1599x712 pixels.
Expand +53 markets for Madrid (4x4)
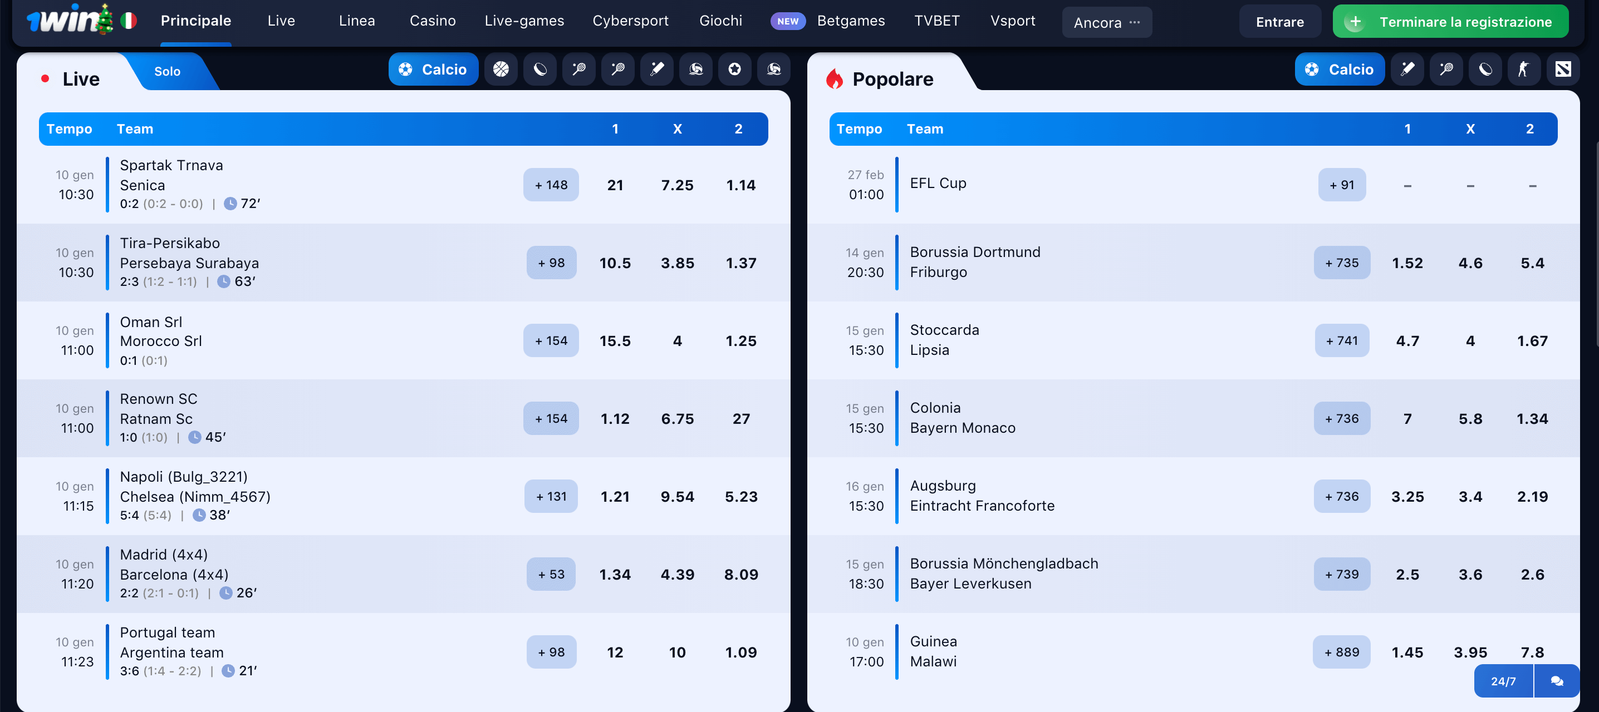(551, 574)
